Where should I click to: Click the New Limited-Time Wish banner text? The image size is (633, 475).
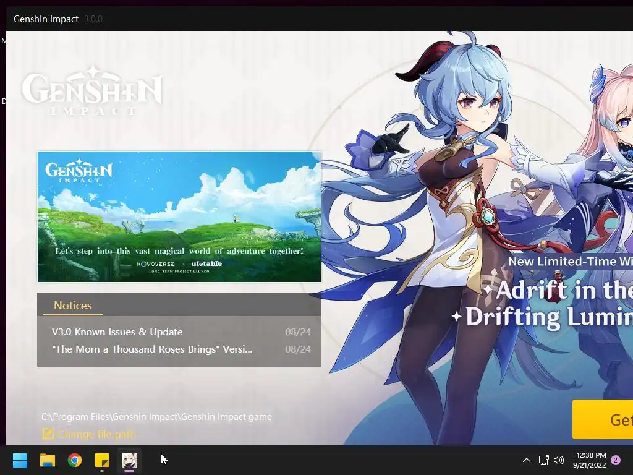click(x=571, y=262)
